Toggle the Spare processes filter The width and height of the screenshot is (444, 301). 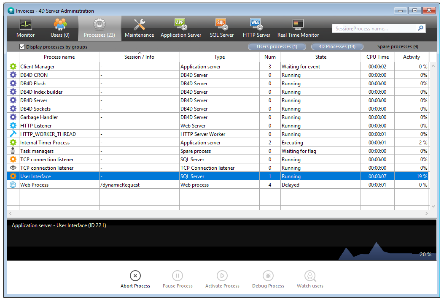click(x=398, y=46)
